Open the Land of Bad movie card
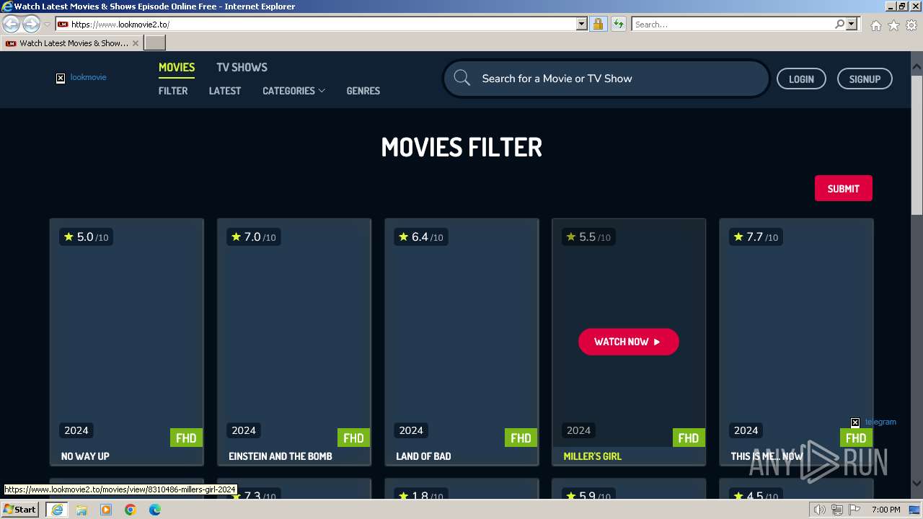Viewport: 923px width, 519px height. [461, 342]
